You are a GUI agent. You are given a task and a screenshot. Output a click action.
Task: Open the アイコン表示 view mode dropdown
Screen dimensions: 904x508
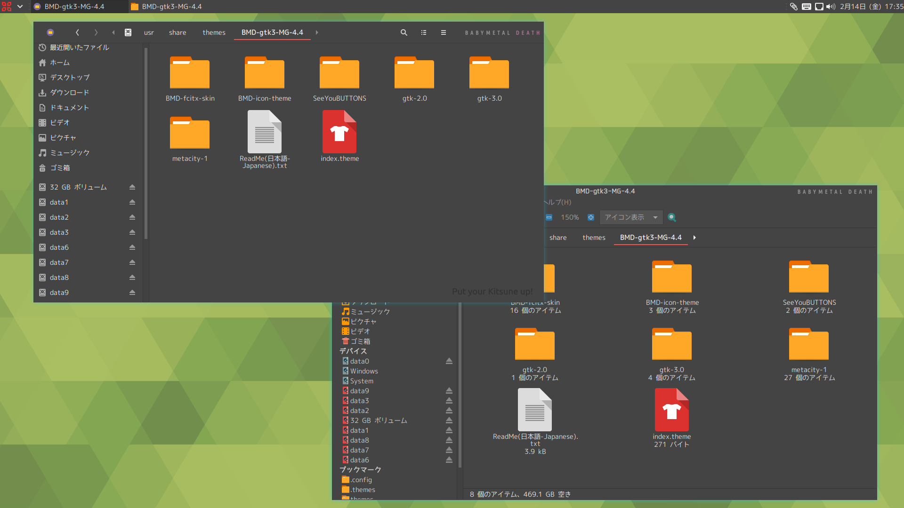[631, 217]
